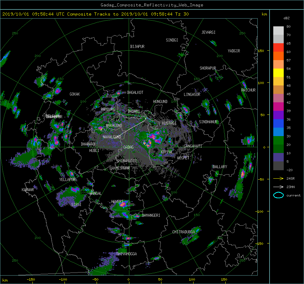Image resolution: width=304 pixels, height=284 pixels.
Task: Click the GOKAK city label
Action: pyautogui.click(x=75, y=94)
